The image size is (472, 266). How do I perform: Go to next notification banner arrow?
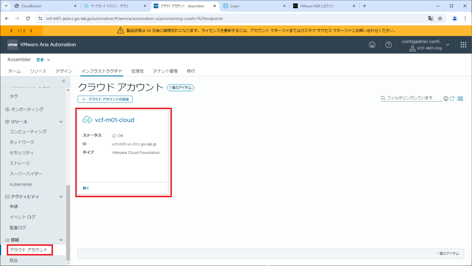pyautogui.click(x=31, y=31)
